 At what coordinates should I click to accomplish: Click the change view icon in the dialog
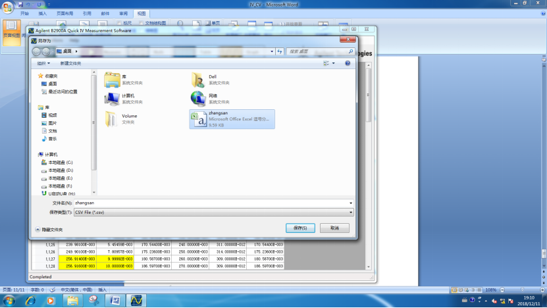coord(326,63)
